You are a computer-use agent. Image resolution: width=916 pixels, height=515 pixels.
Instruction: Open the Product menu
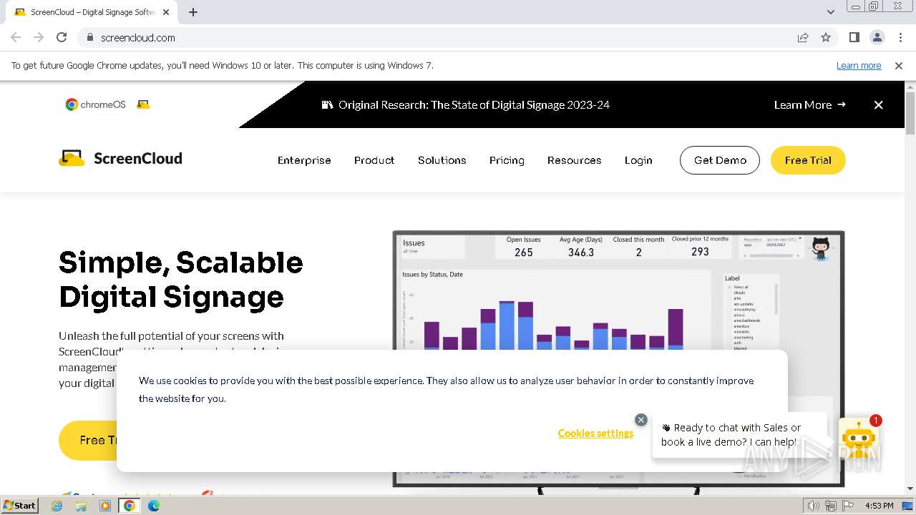click(x=374, y=160)
